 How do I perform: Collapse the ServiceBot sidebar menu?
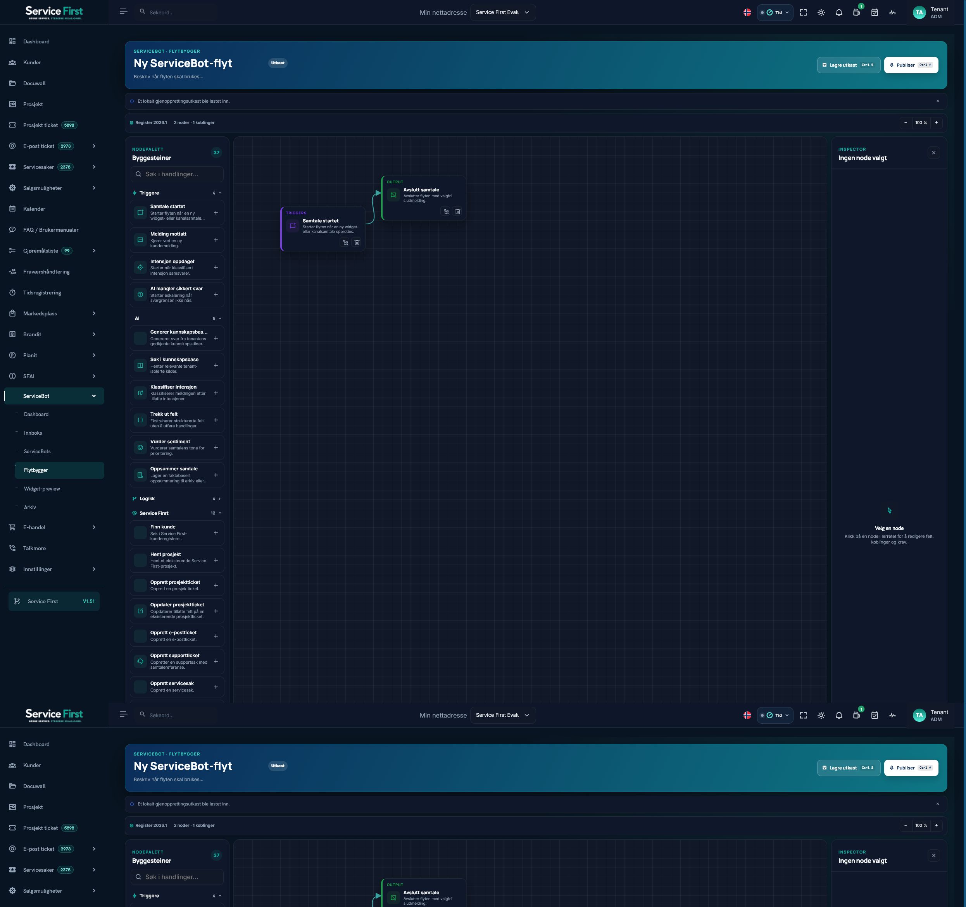tap(94, 396)
